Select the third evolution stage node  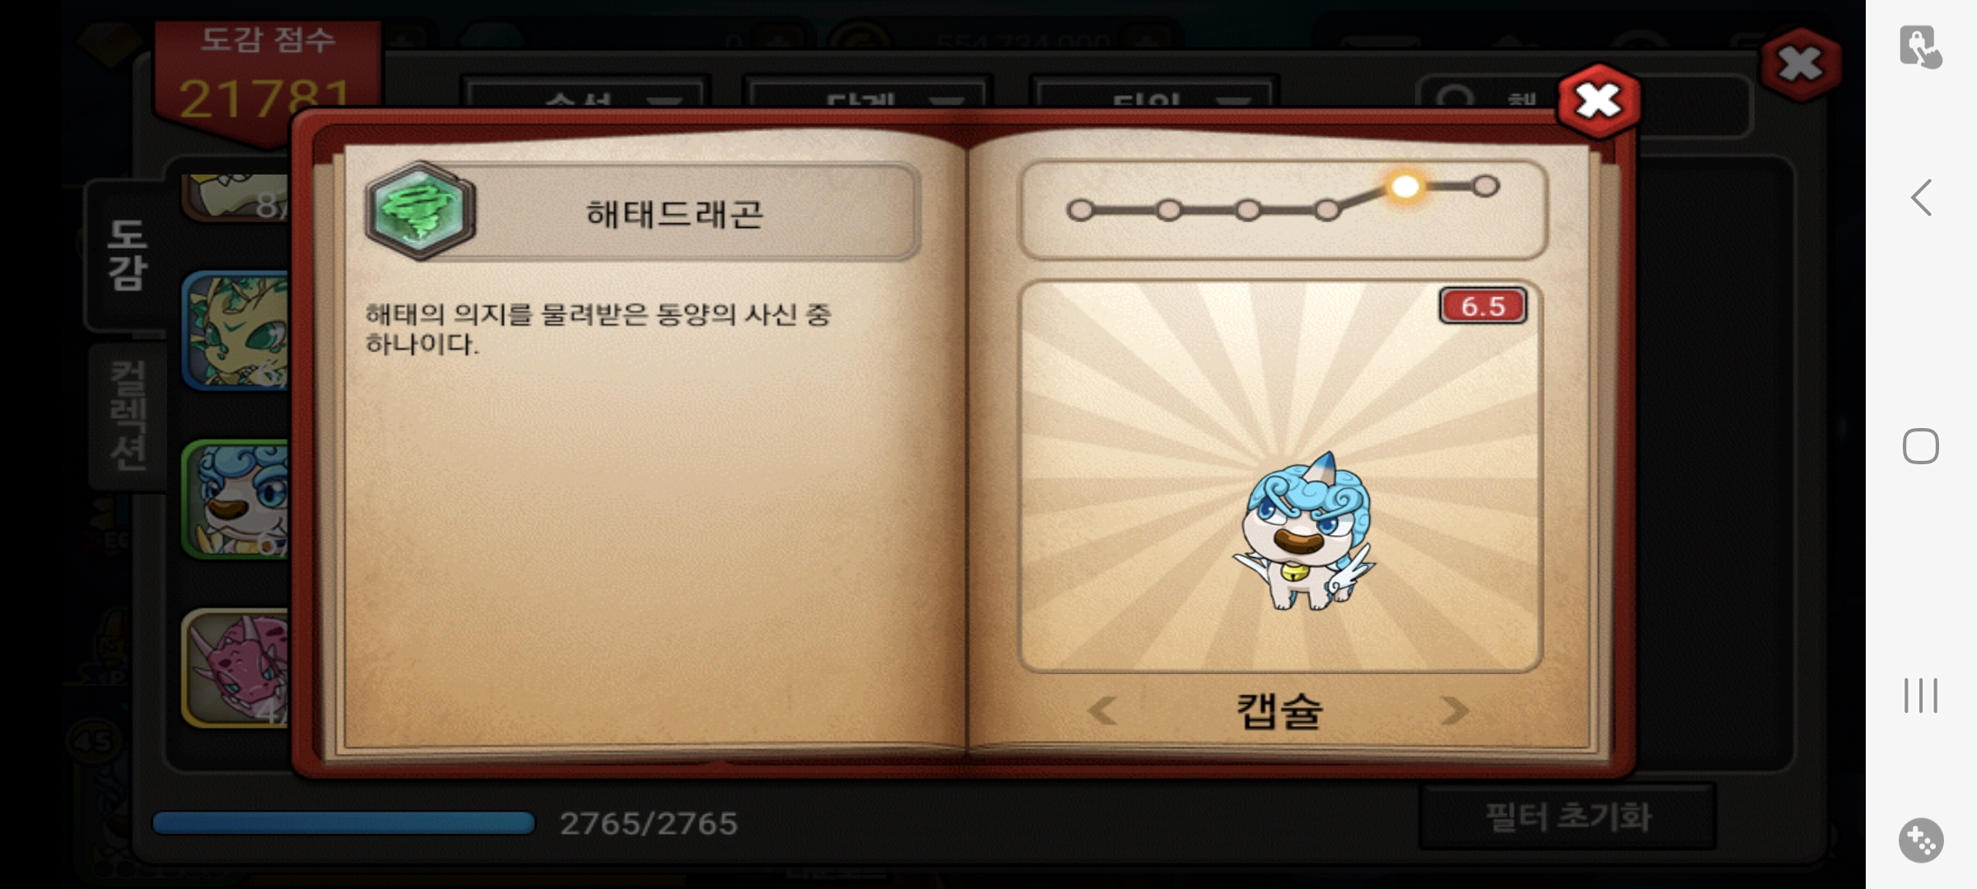1247,210
